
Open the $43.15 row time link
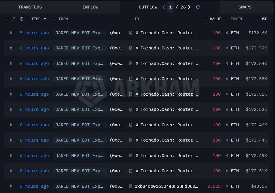pyautogui.click(x=34, y=186)
